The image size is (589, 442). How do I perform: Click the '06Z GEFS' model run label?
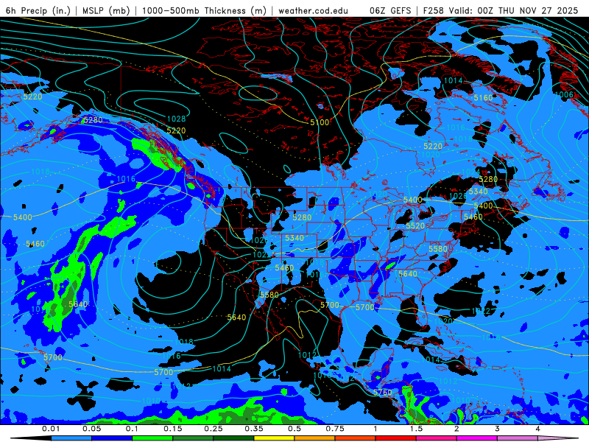(391, 10)
